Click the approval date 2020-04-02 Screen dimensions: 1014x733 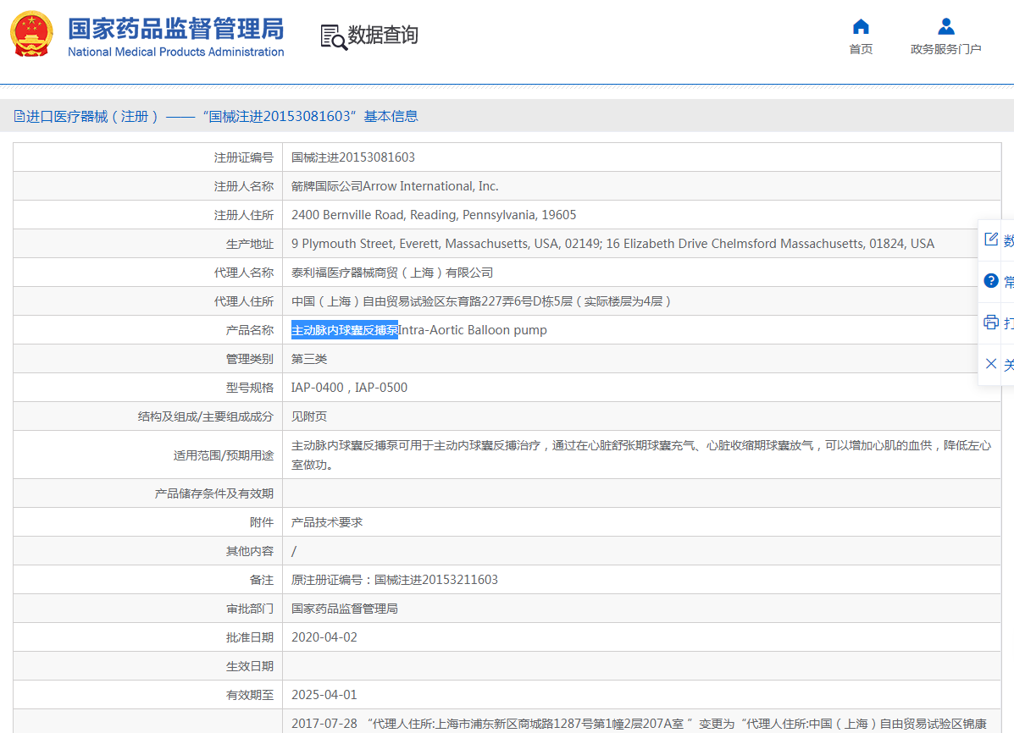(x=324, y=637)
